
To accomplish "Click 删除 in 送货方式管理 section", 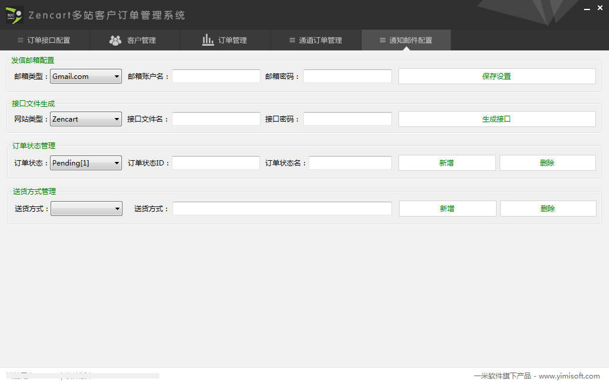I will (x=548, y=208).
